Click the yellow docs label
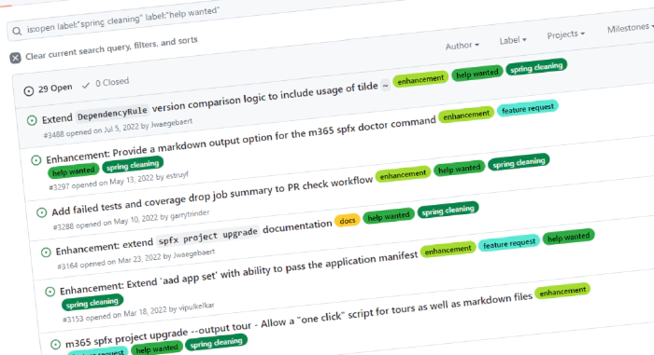Image resolution: width=654 pixels, height=355 pixels. 347,221
